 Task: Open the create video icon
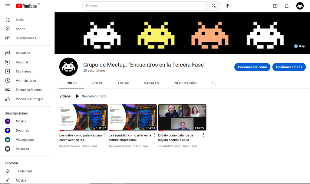pyautogui.click(x=275, y=6)
